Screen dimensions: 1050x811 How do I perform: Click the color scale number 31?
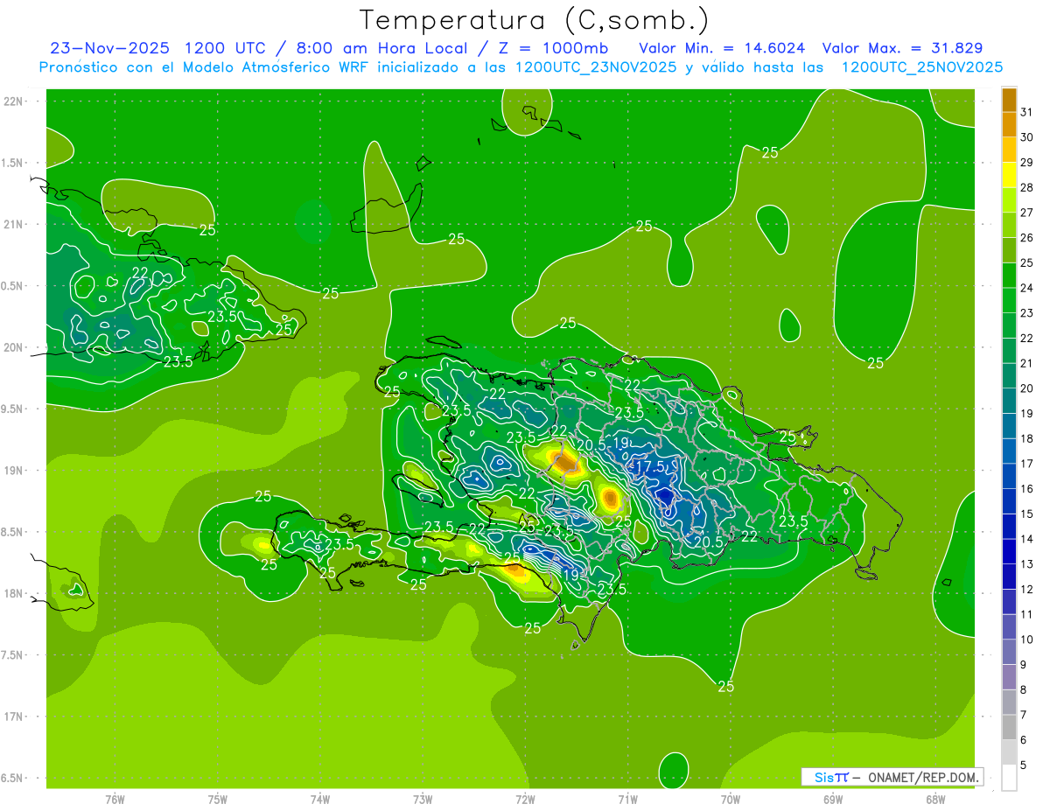[1027, 112]
